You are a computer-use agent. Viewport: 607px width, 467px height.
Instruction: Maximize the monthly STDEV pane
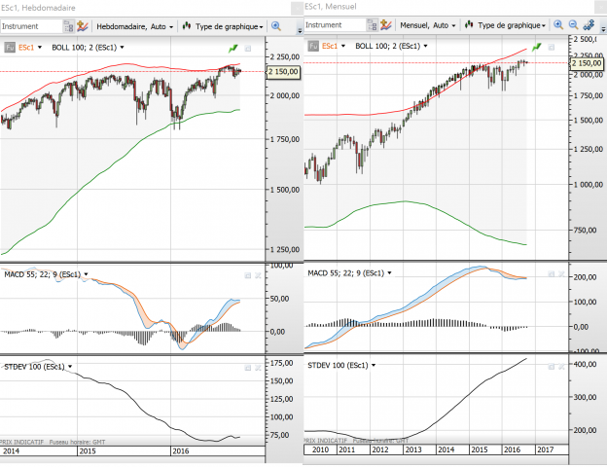(552, 367)
